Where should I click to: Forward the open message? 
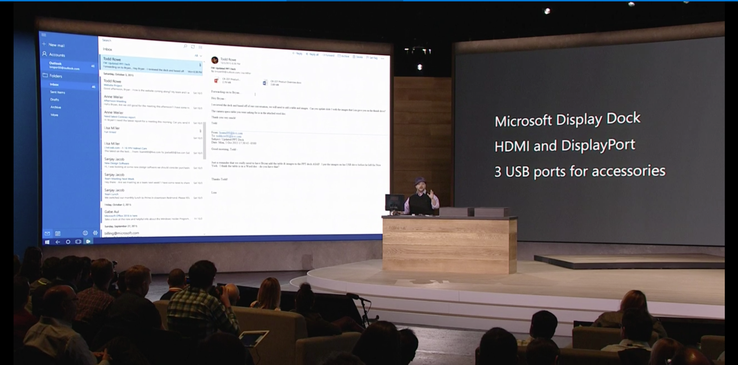pyautogui.click(x=328, y=55)
